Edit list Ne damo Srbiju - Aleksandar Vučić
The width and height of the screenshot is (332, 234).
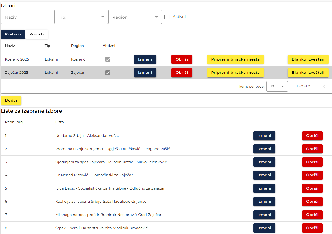[264, 136]
